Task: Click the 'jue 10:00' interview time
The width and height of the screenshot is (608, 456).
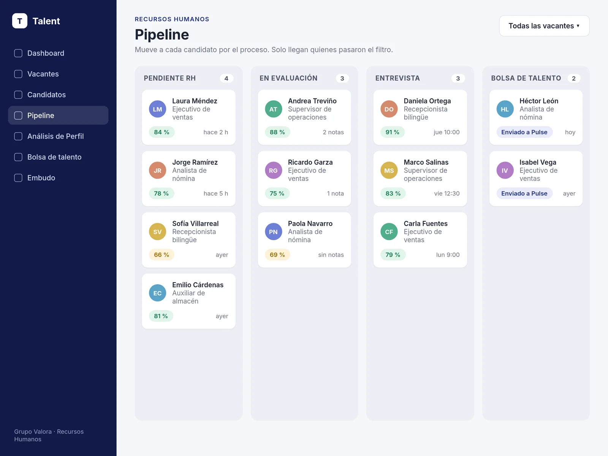Action: 446,132
